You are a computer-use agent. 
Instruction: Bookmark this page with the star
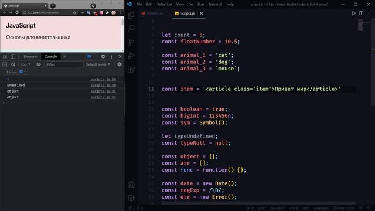[74, 13]
